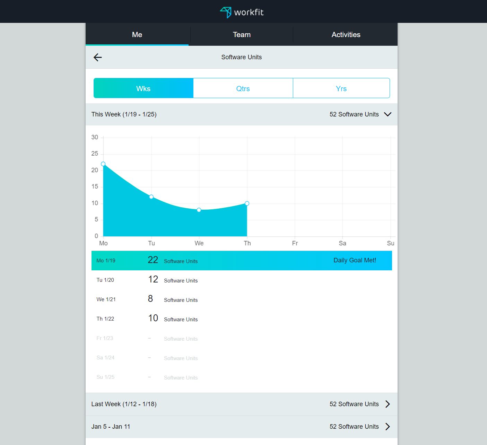This screenshot has height=445, width=487.
Task: Select the We 1/21 row
Action: click(208, 299)
